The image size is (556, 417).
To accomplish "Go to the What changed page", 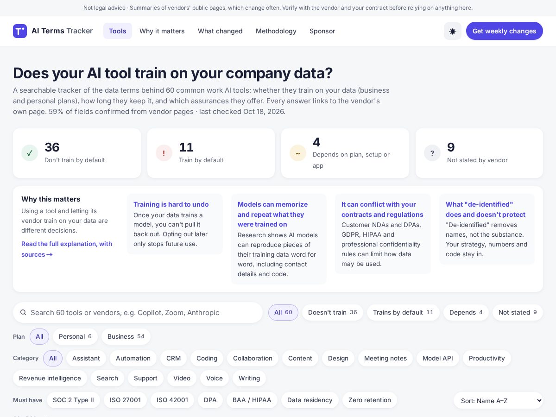I will click(220, 31).
